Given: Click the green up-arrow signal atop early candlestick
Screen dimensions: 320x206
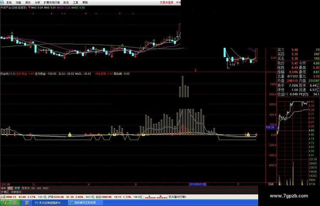Looking at the screenshot, I should pyautogui.click(x=12, y=33).
